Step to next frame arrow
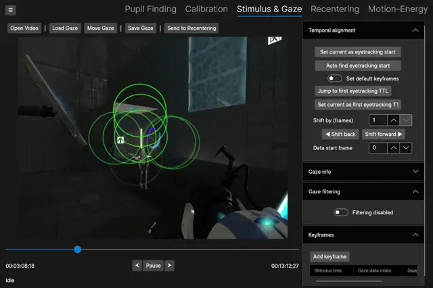 (x=170, y=266)
